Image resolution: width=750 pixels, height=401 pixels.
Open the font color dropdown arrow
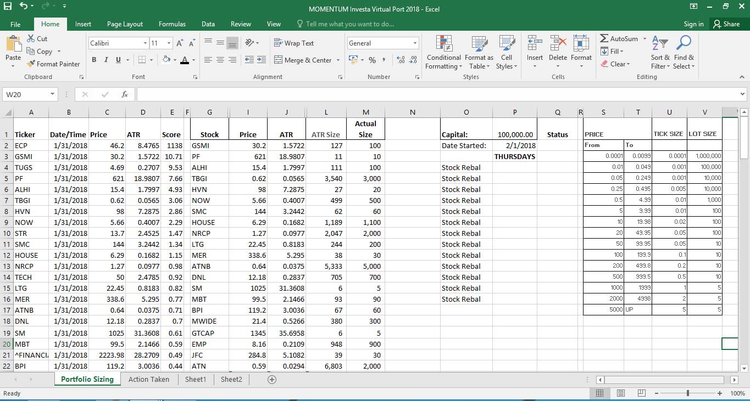[193, 60]
